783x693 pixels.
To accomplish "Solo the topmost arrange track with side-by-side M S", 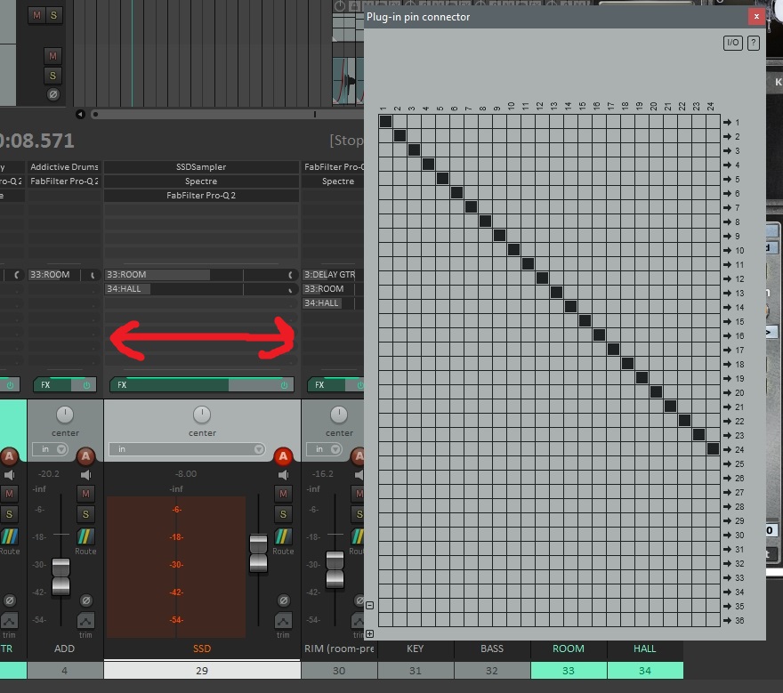I will point(53,15).
